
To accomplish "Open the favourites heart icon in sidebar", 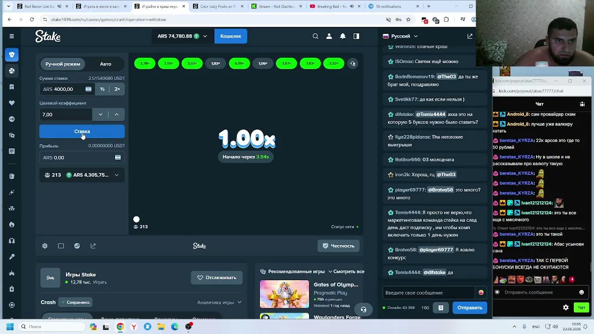I will tap(12, 103).
